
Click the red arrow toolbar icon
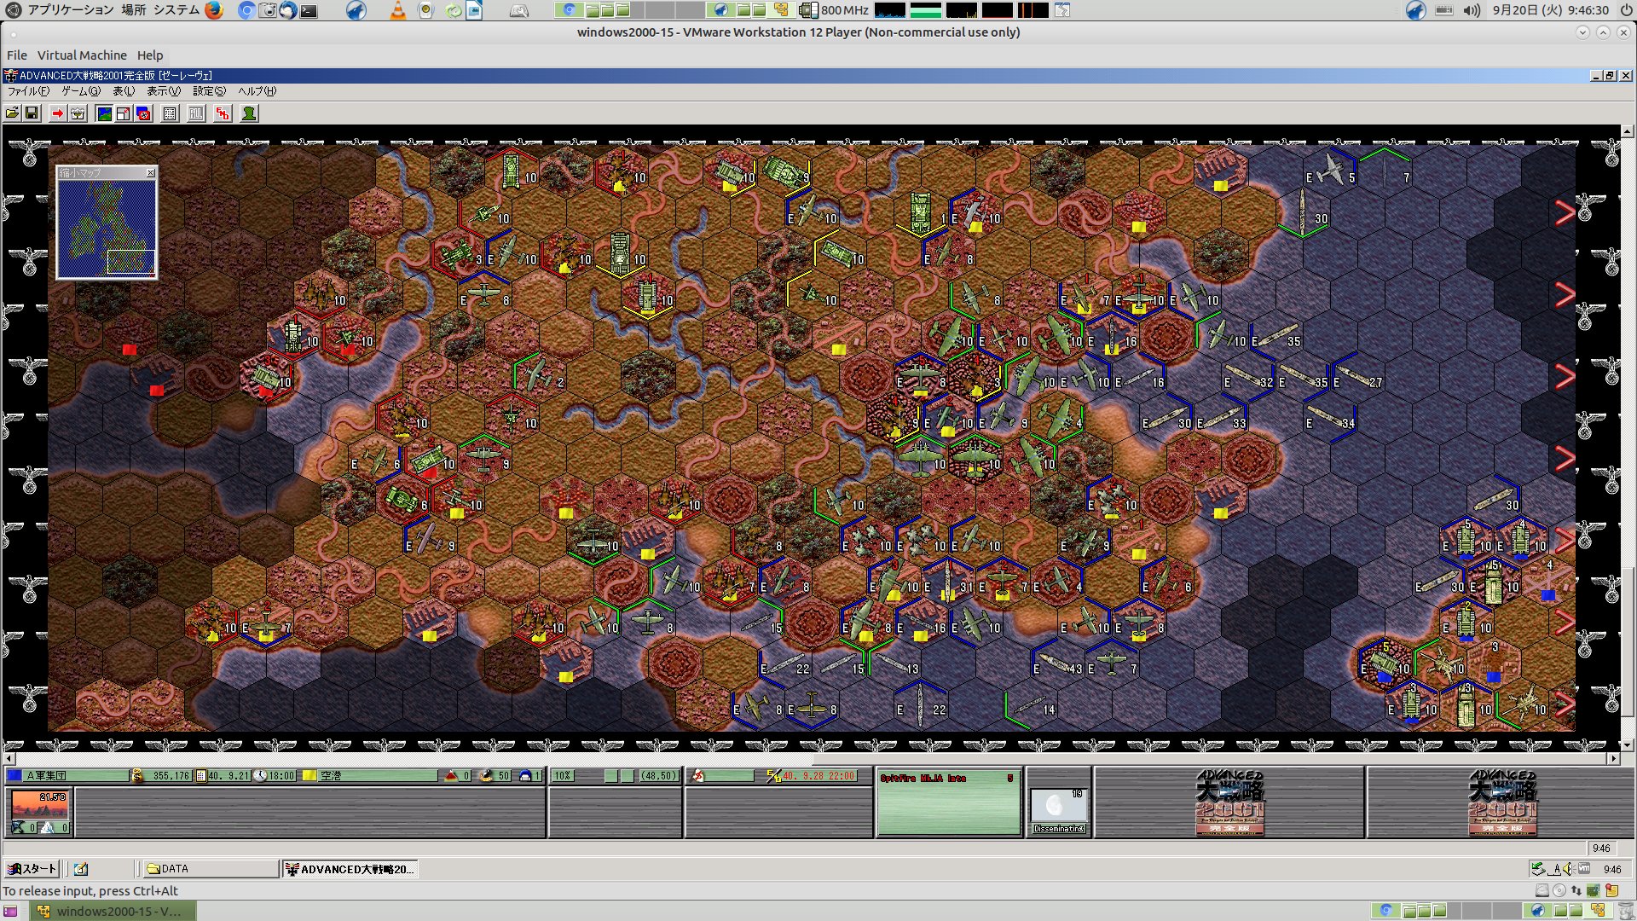click(x=57, y=113)
